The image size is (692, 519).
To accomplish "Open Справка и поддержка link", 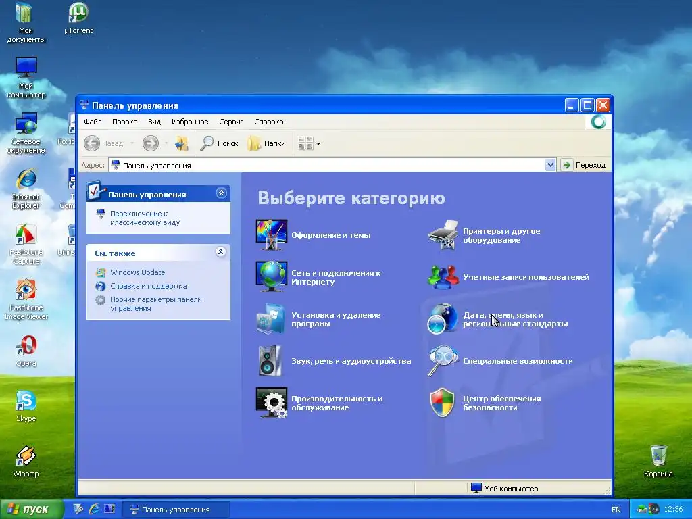I will click(x=148, y=286).
